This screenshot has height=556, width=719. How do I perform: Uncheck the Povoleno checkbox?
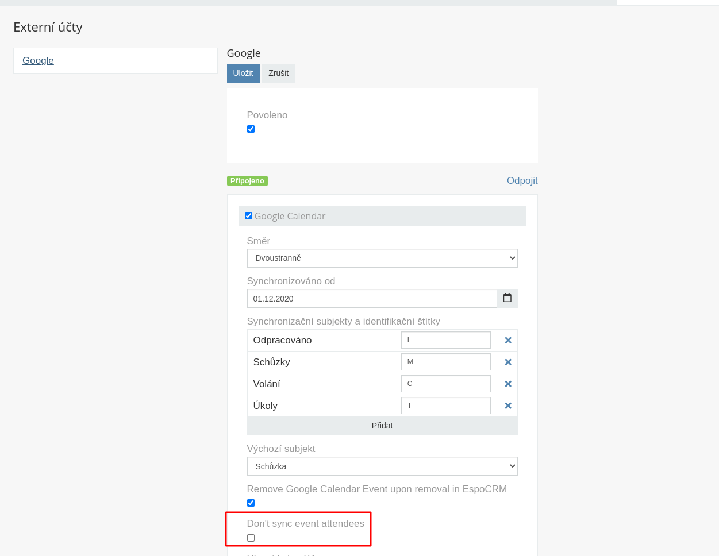pyautogui.click(x=251, y=129)
